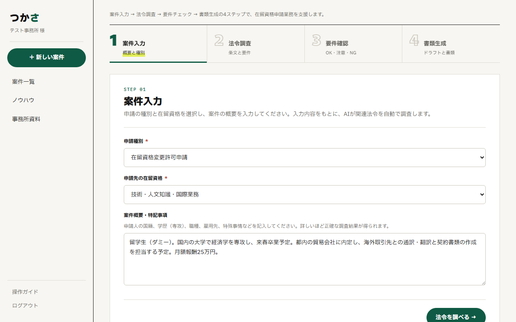Click the テスト事務所 様 account name
516x322 pixels.
coord(27,31)
